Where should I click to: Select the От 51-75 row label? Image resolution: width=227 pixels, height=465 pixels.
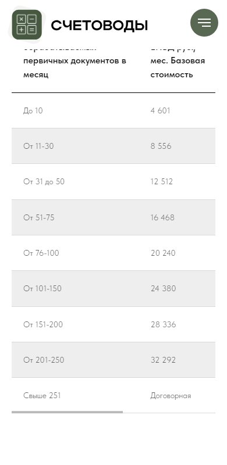pos(39,217)
